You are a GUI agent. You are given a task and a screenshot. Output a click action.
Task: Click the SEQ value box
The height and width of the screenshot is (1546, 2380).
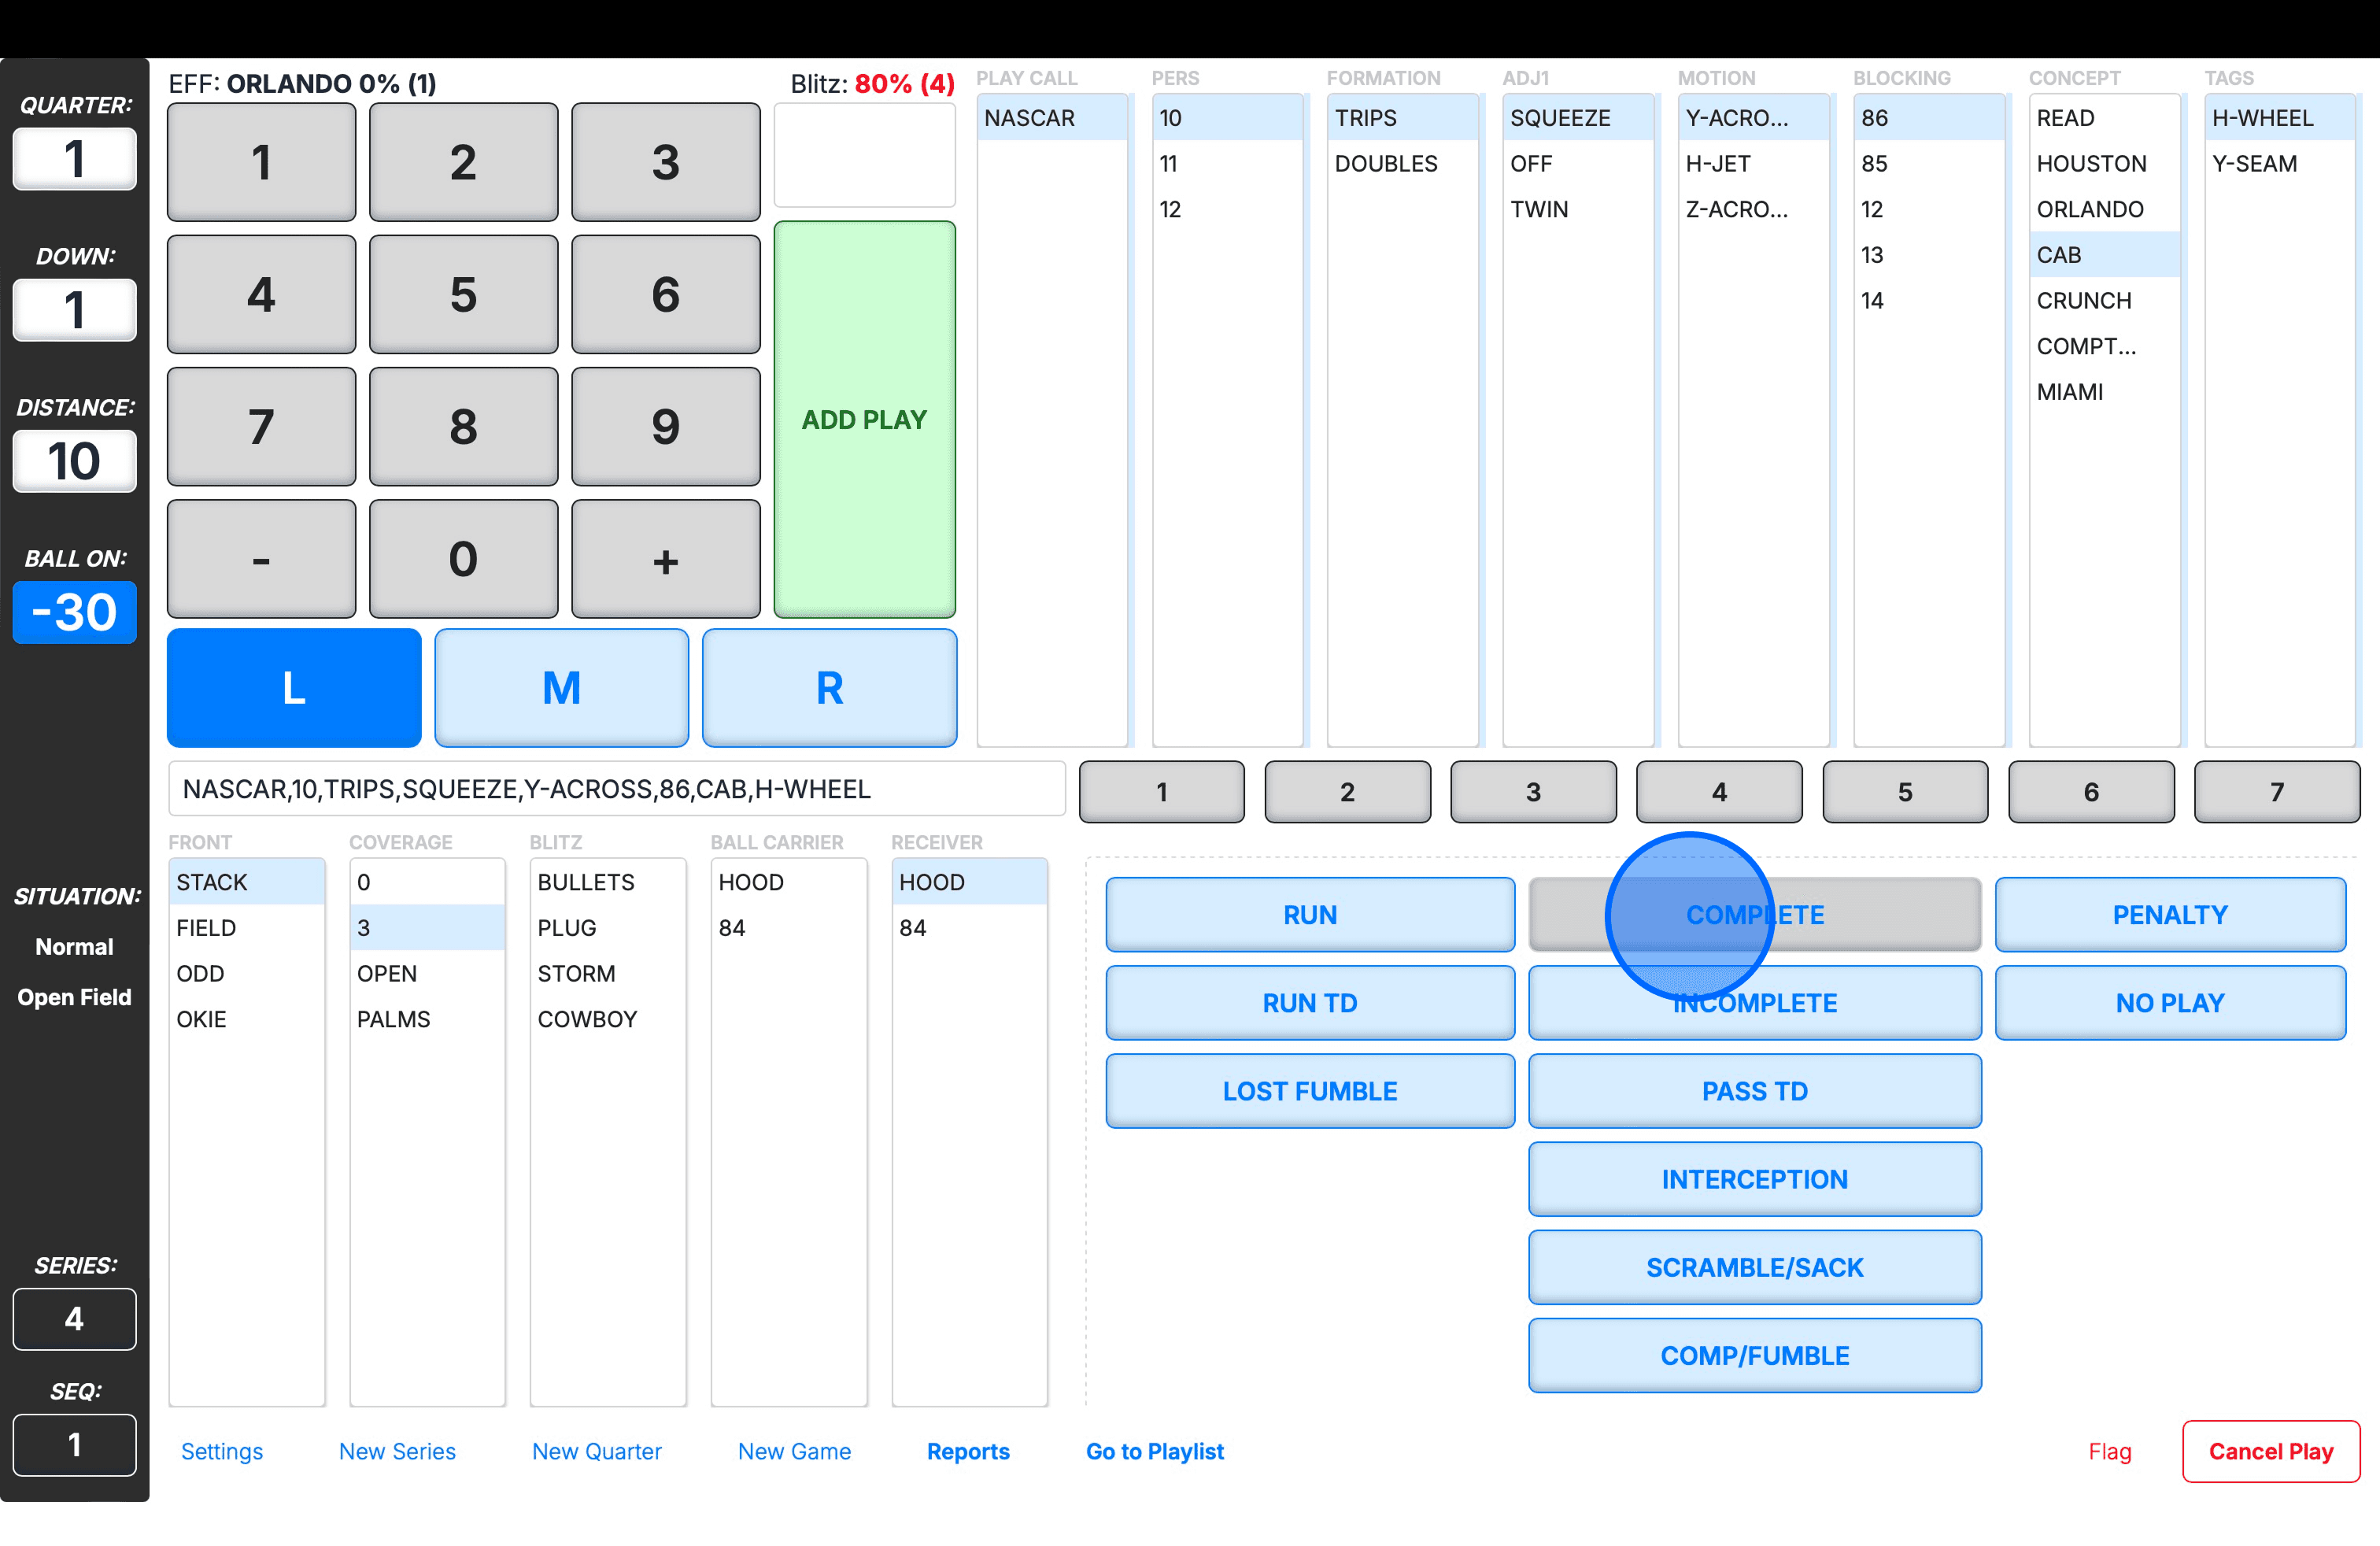click(x=75, y=1445)
